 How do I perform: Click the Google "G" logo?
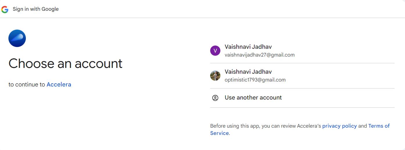pos(5,9)
